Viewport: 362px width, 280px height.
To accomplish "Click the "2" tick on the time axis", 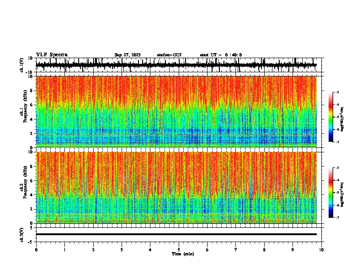I will 93,250.
